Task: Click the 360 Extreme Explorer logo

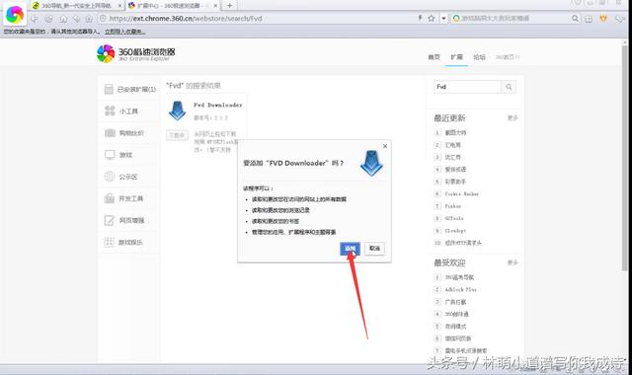Action: 136,54
